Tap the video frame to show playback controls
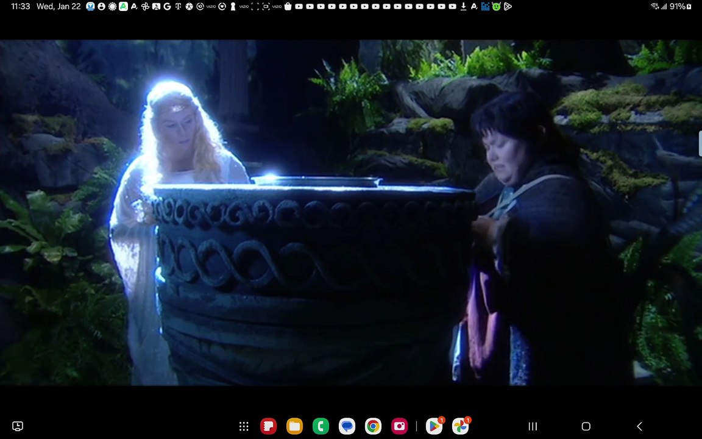 pyautogui.click(x=351, y=213)
